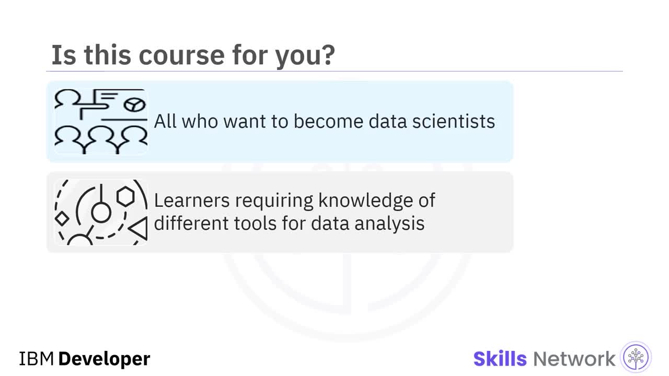Select "All who want to become data scientists" text

324,122
